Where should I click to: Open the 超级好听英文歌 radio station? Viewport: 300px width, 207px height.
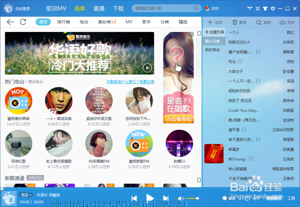coord(99,101)
